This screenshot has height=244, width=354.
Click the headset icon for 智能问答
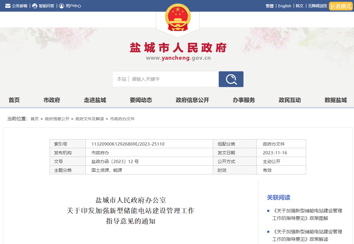pos(35,6)
